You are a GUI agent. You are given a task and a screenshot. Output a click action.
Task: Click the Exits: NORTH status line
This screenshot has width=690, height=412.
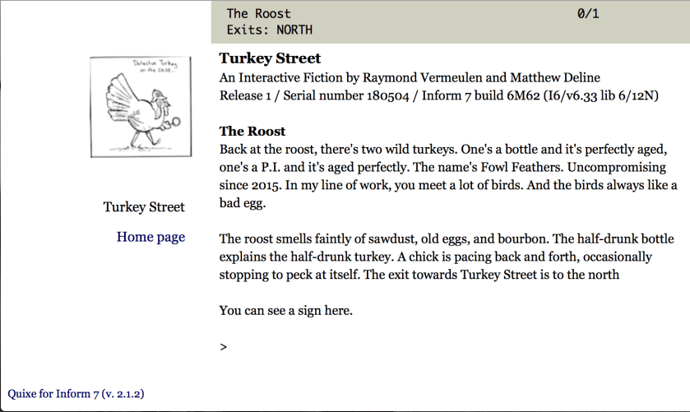pos(269,30)
